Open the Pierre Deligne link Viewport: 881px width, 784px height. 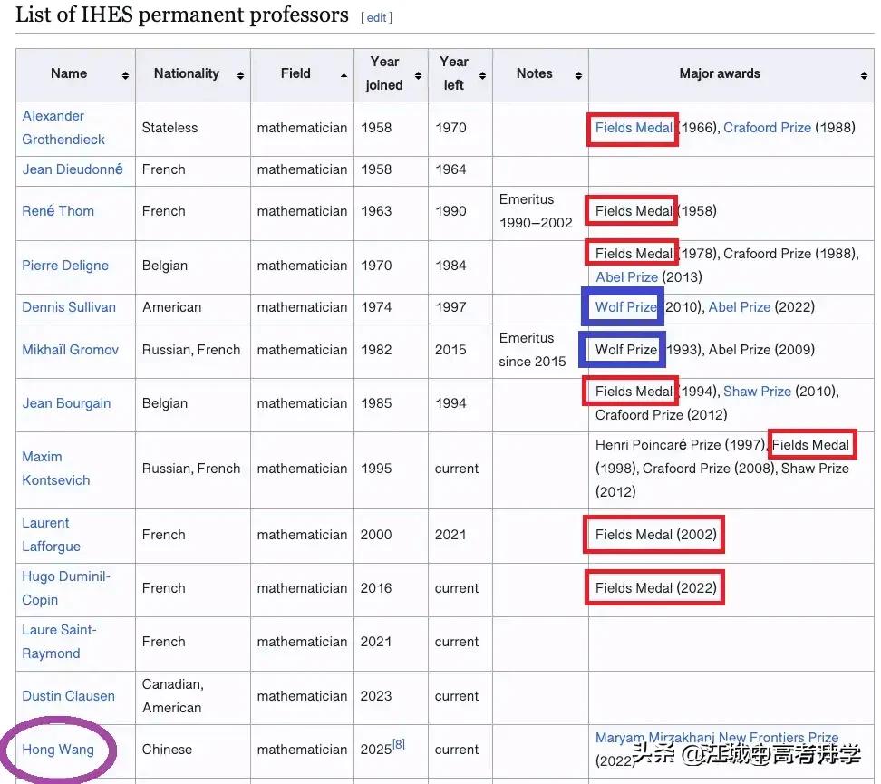65,266
